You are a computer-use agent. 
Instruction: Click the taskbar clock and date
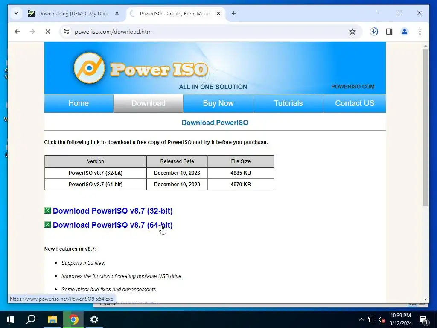pos(401,319)
